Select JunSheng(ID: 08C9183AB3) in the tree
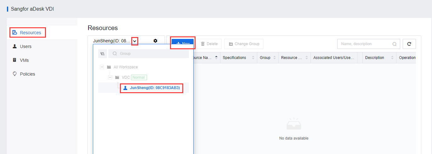The height and width of the screenshot is (154, 432). pos(152,88)
